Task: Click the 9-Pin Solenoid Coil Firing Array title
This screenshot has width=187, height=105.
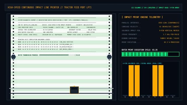Action: point(142,63)
